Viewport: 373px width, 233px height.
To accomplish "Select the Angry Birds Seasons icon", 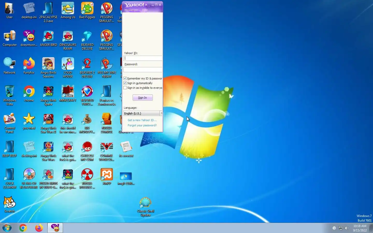I will (48, 68).
